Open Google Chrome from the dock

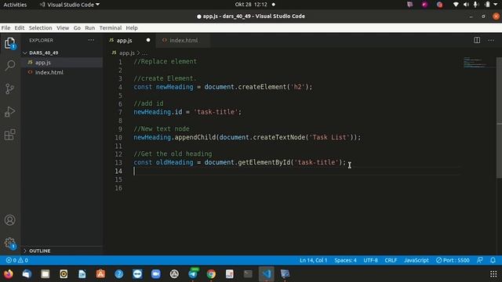pos(211,274)
